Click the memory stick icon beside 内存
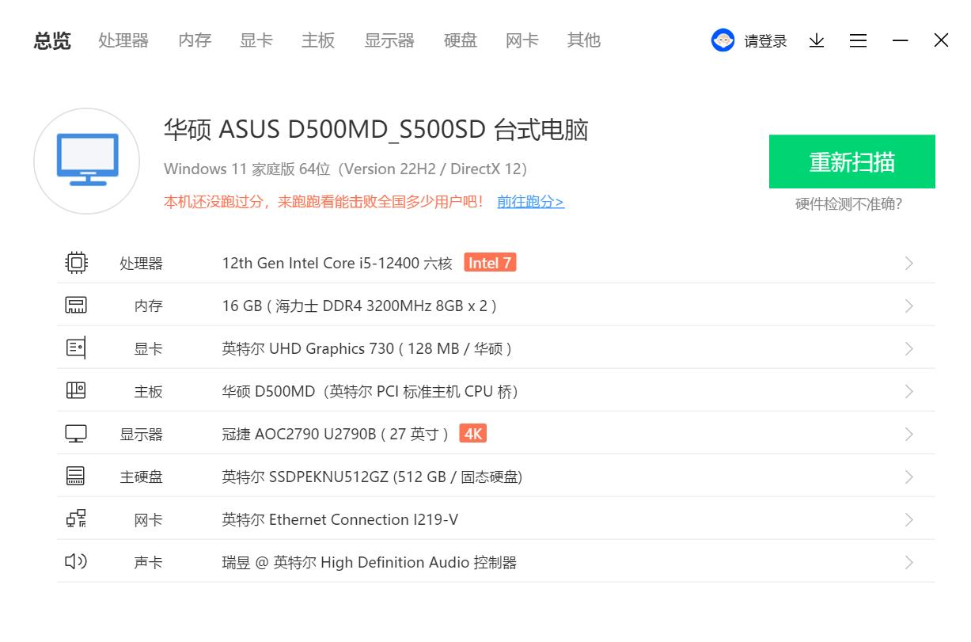 click(75, 305)
